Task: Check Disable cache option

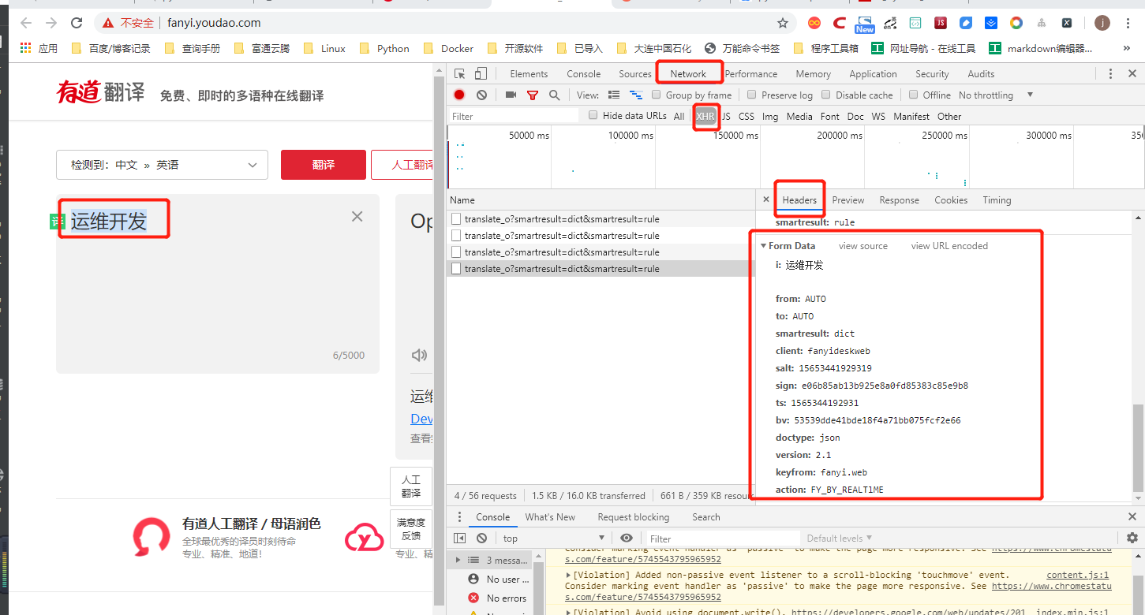Action: tap(826, 95)
